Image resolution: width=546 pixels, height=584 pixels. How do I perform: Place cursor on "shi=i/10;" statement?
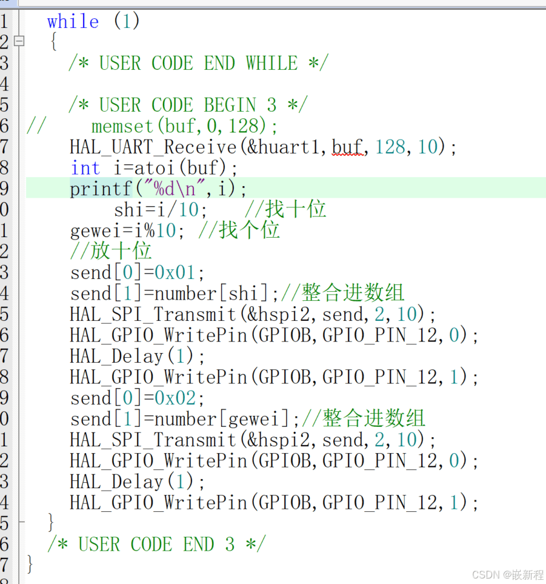161,210
